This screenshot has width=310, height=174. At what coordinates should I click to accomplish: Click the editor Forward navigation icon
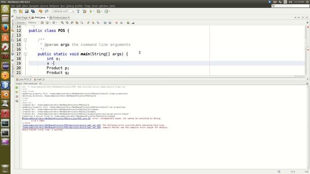54,23
